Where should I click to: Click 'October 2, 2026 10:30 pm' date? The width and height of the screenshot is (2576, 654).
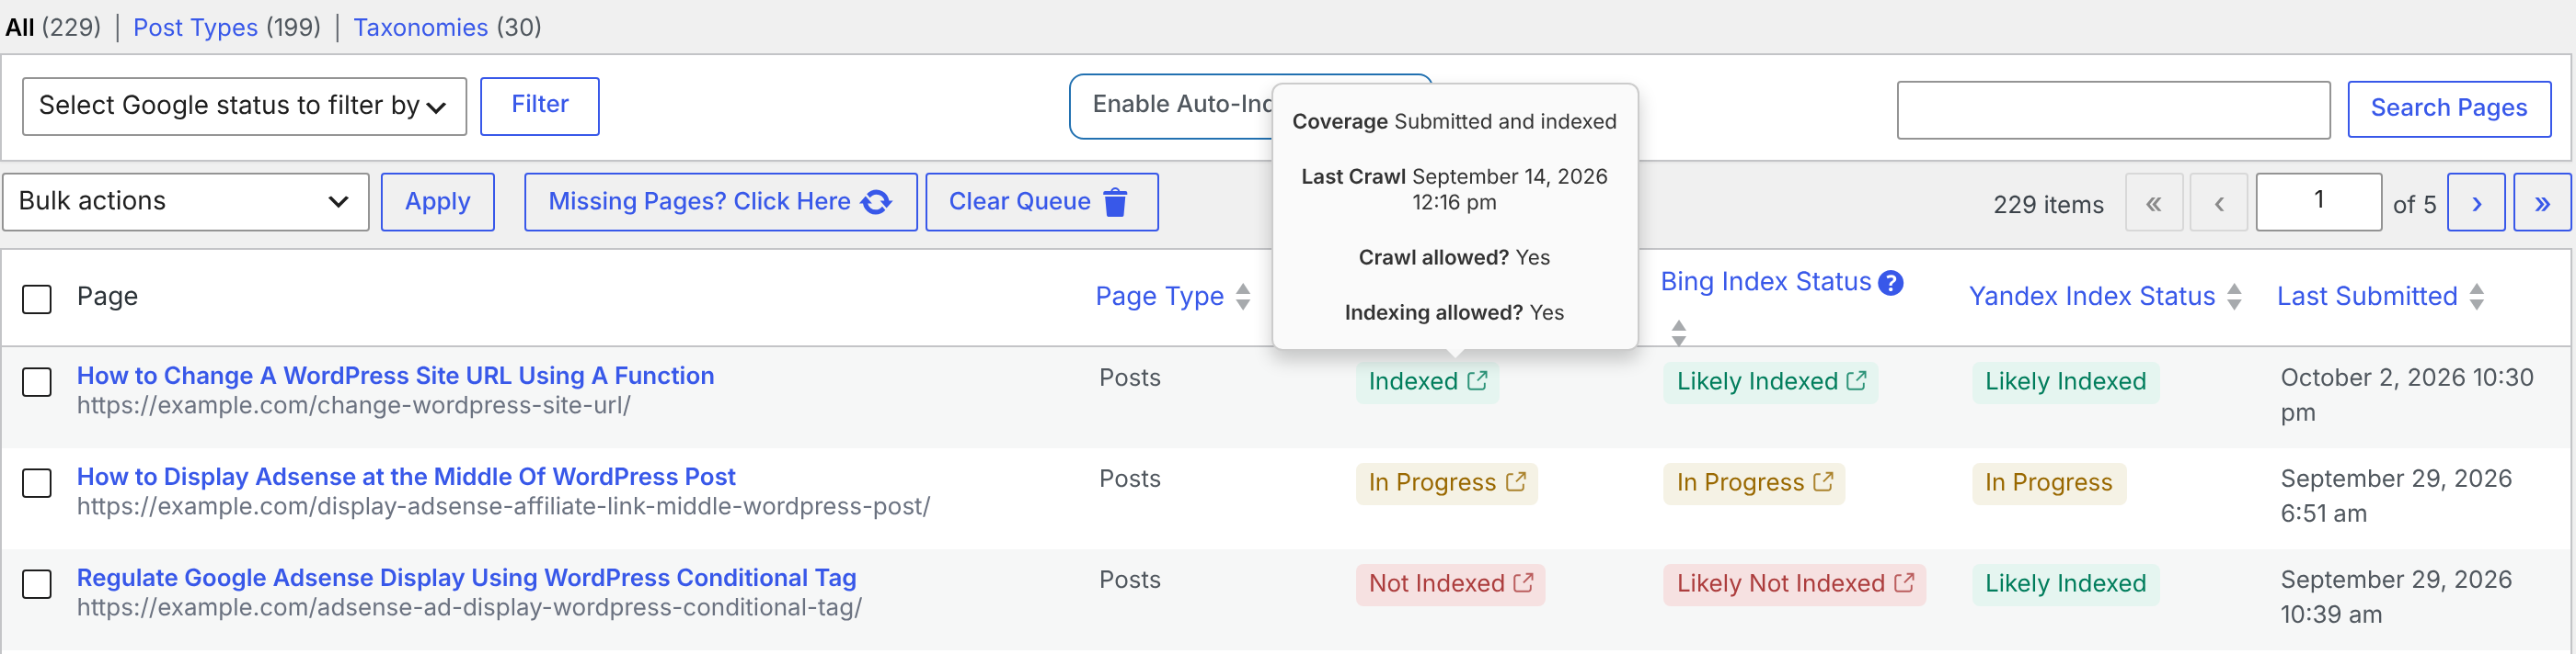point(2406,394)
